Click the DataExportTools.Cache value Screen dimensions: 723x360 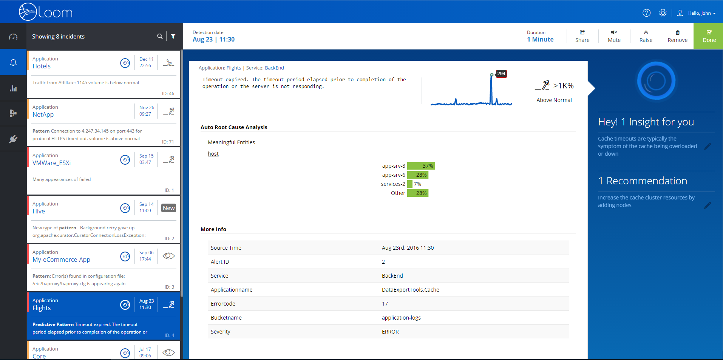411,290
